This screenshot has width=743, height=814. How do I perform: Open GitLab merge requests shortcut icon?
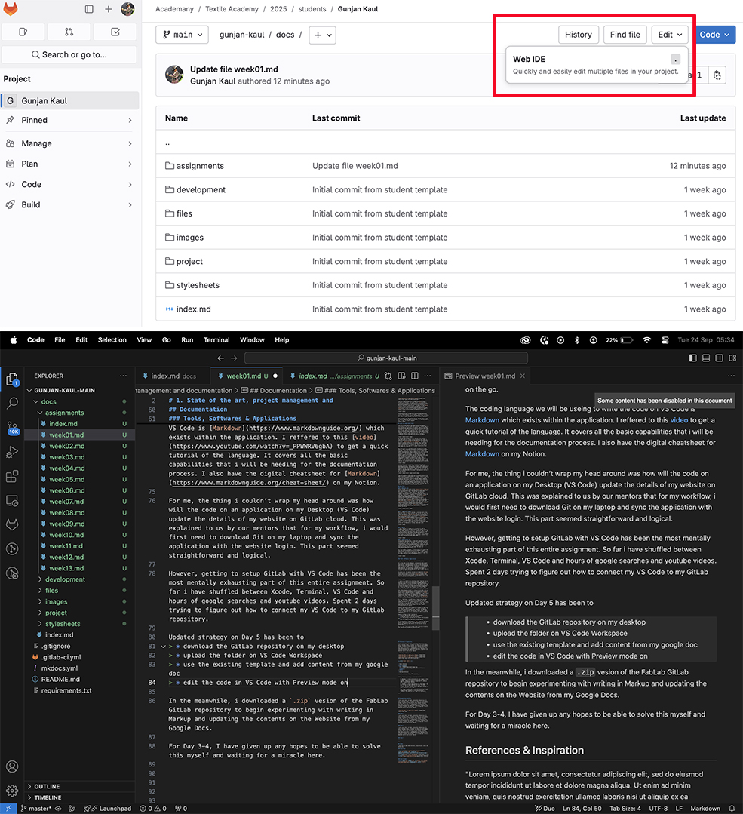pos(69,32)
